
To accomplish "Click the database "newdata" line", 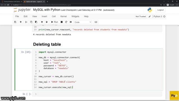I will tap(56, 68).
